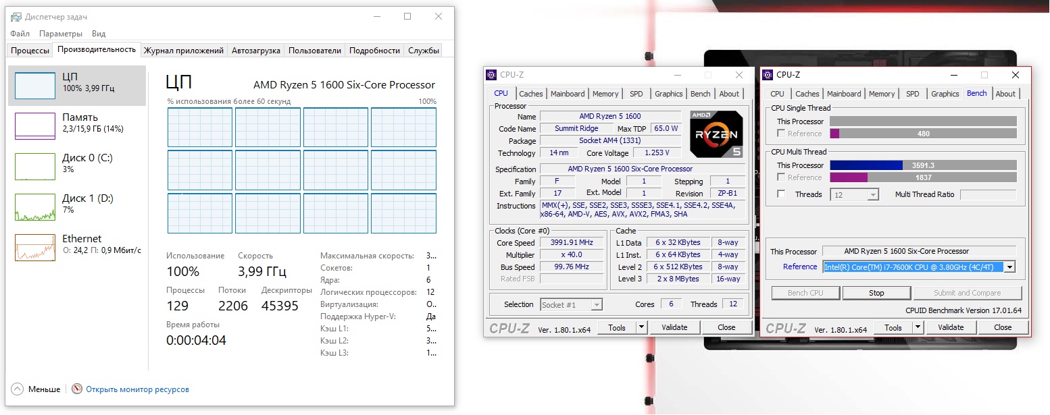
Task: Open Caches tab in CPU-Z Bench window
Action: tap(807, 94)
